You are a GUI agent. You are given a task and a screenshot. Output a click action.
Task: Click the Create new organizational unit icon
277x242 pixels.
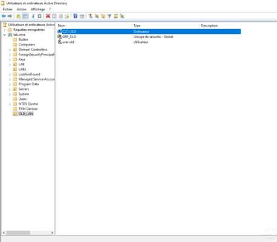tap(103, 16)
